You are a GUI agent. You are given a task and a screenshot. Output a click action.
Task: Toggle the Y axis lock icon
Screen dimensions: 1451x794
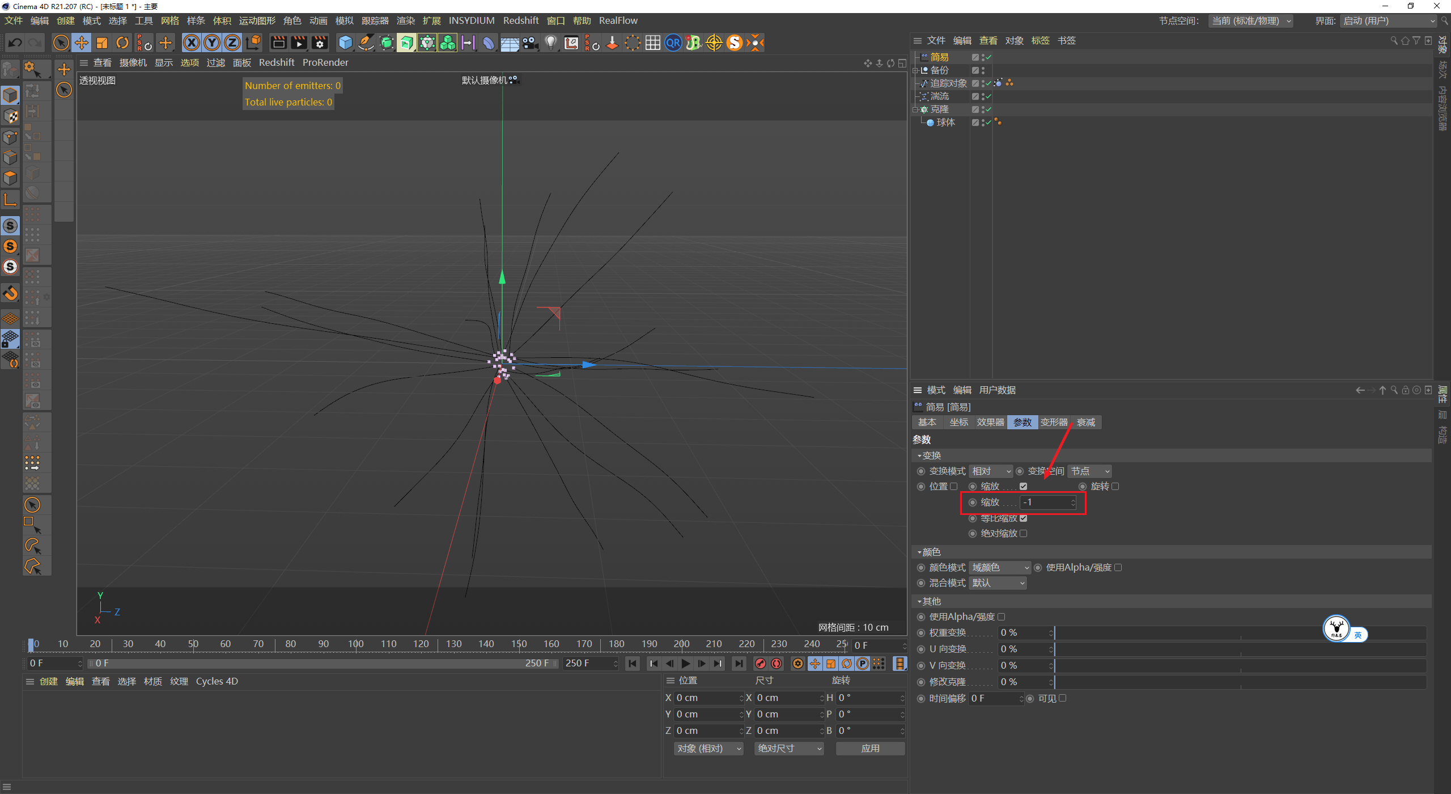pyautogui.click(x=211, y=43)
